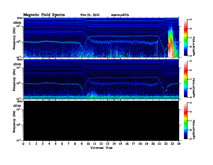Click the 10^1 frequency tick of dD/dt panel
The image size is (213, 165).
tap(19, 67)
